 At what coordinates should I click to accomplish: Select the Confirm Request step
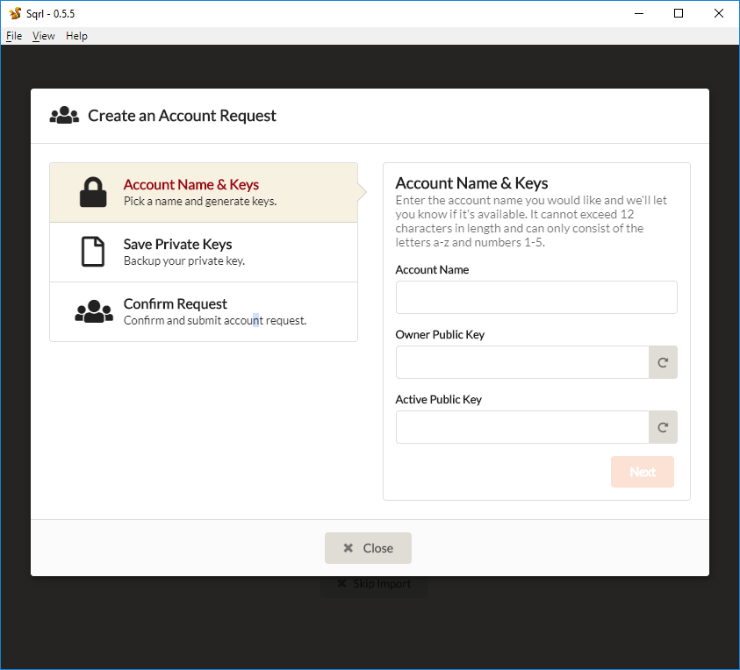[x=204, y=311]
